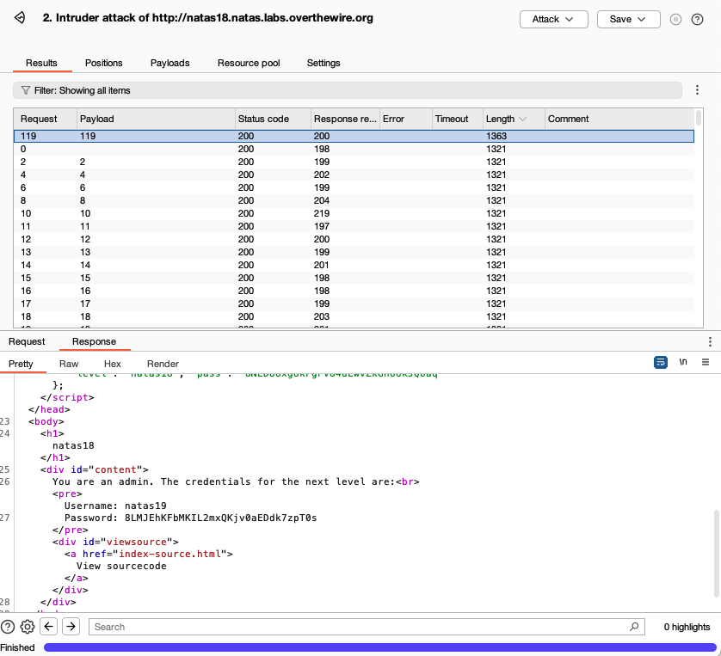Screen dimensions: 721x656
Task: Pause the running attack
Action: coord(675,19)
